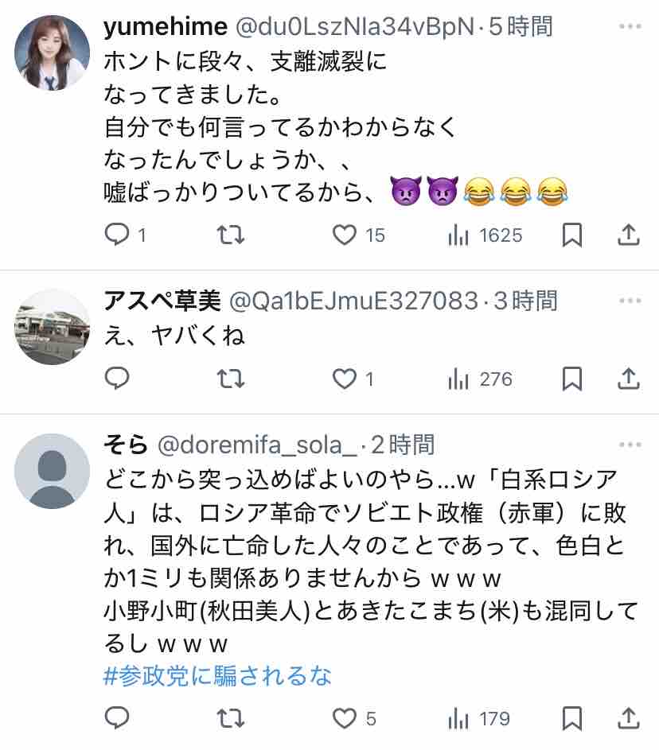Open more options on アスペ草美's tweet

point(630,301)
